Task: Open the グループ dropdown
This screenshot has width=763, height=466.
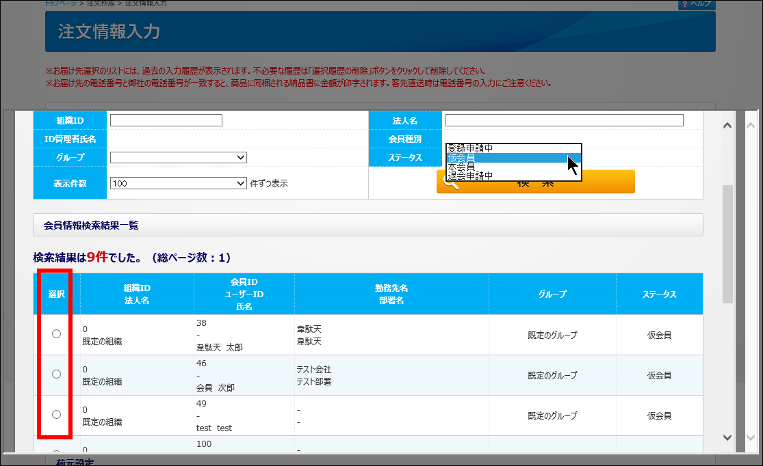Action: 178,158
